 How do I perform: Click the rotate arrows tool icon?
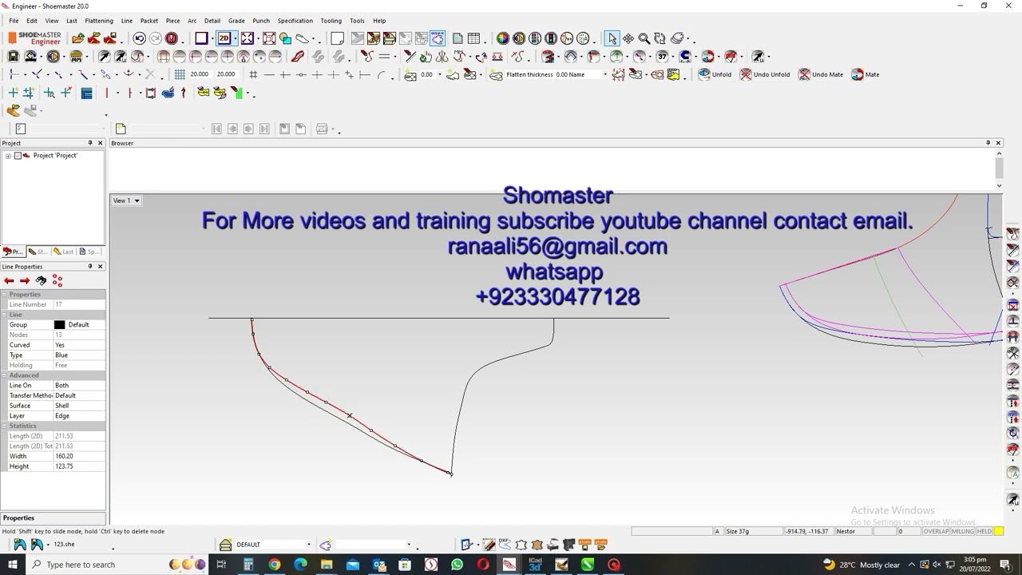[x=660, y=38]
